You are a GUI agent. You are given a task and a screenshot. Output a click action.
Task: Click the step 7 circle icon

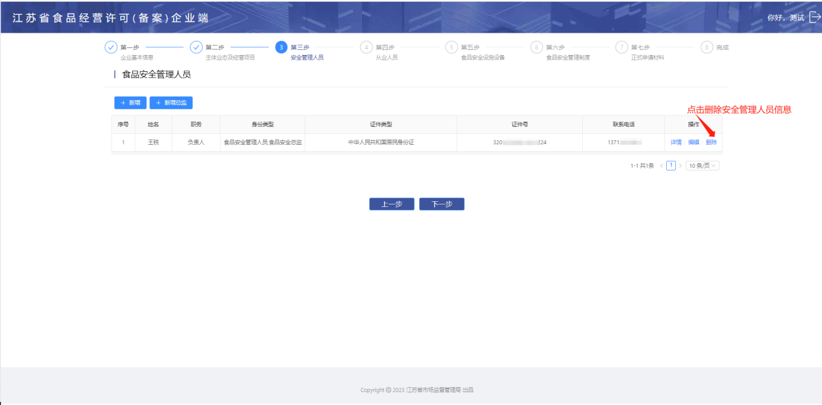point(621,47)
